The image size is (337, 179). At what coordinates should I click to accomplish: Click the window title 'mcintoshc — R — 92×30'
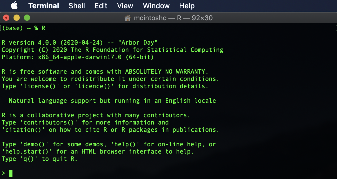click(173, 18)
